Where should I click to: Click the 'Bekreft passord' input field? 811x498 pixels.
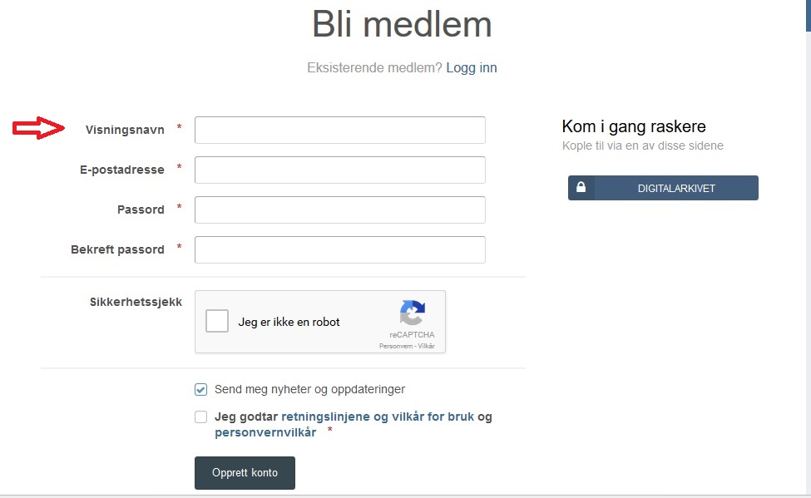tap(339, 249)
